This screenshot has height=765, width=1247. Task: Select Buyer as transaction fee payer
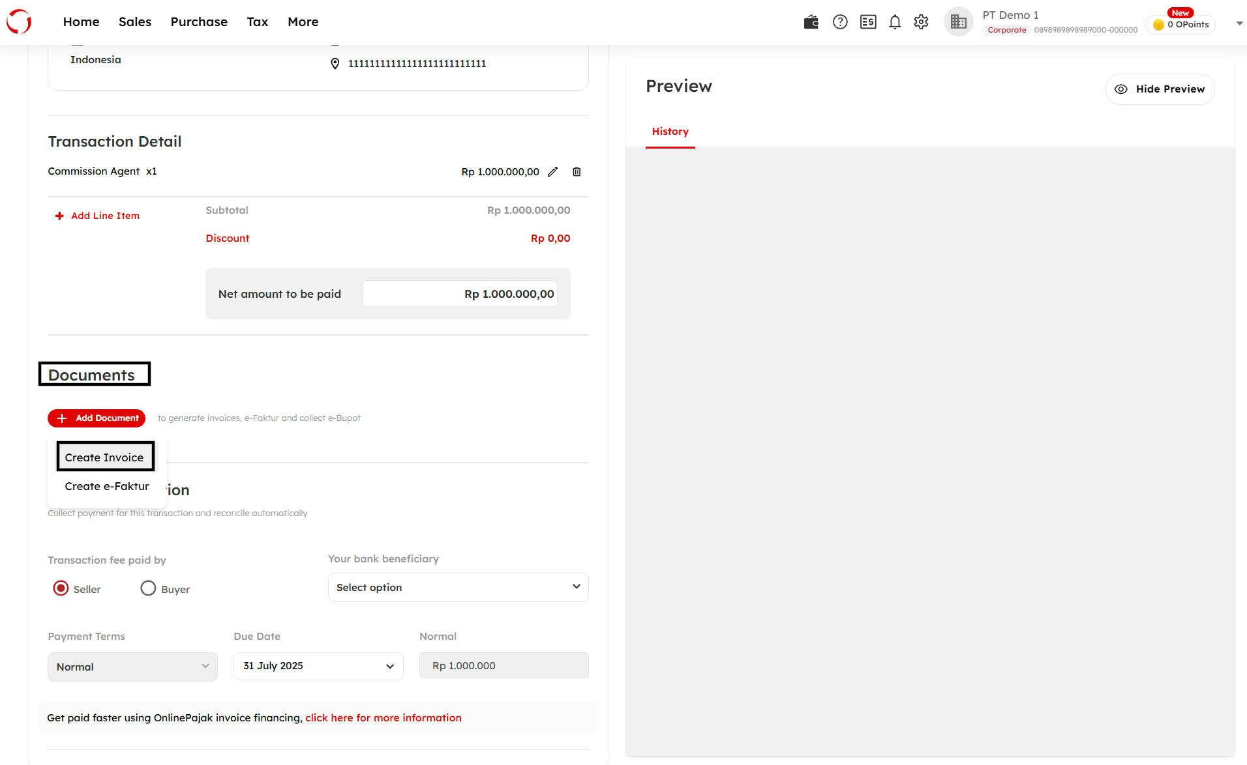[148, 588]
